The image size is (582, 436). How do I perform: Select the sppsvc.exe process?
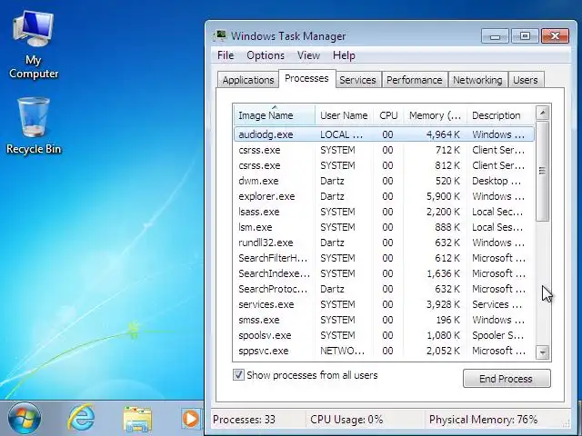tap(384, 351)
